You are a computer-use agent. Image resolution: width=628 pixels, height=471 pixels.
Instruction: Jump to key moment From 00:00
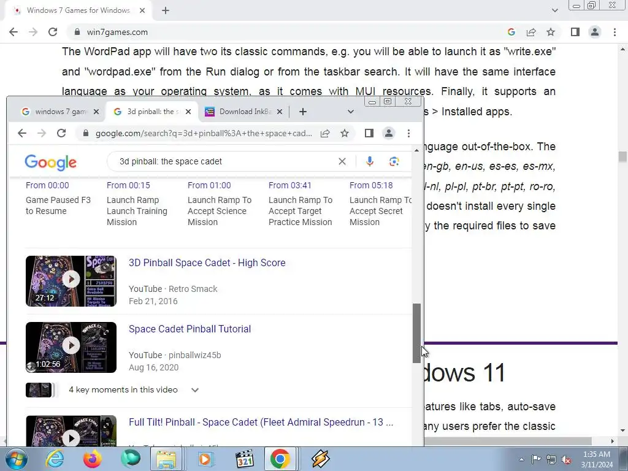pos(47,185)
